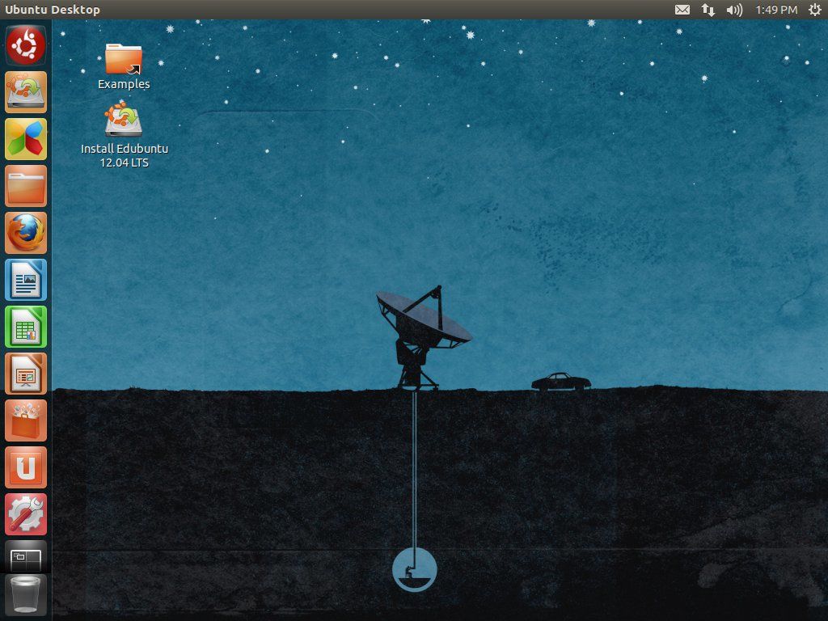Open the Ubuntu Dash home launcher

(26, 45)
